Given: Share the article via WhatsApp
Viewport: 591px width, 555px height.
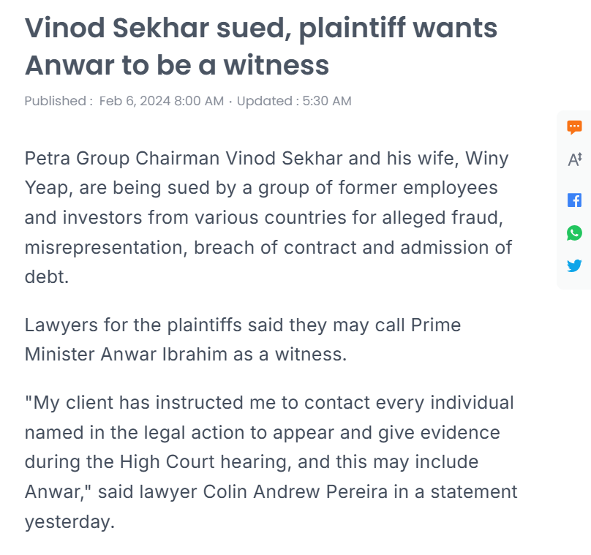Looking at the screenshot, I should tap(574, 233).
